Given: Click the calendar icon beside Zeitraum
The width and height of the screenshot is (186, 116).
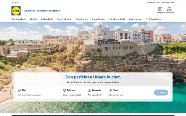Looking at the screenshot, I should (x=64, y=90).
